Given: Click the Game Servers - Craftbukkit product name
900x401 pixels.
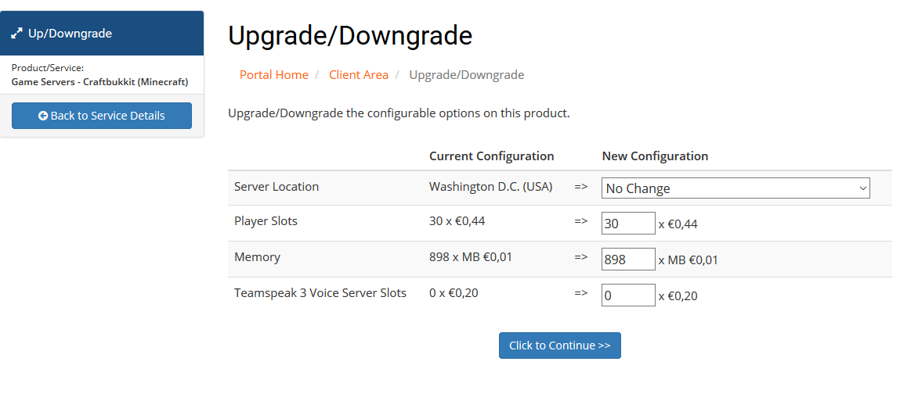Looking at the screenshot, I should tap(100, 81).
